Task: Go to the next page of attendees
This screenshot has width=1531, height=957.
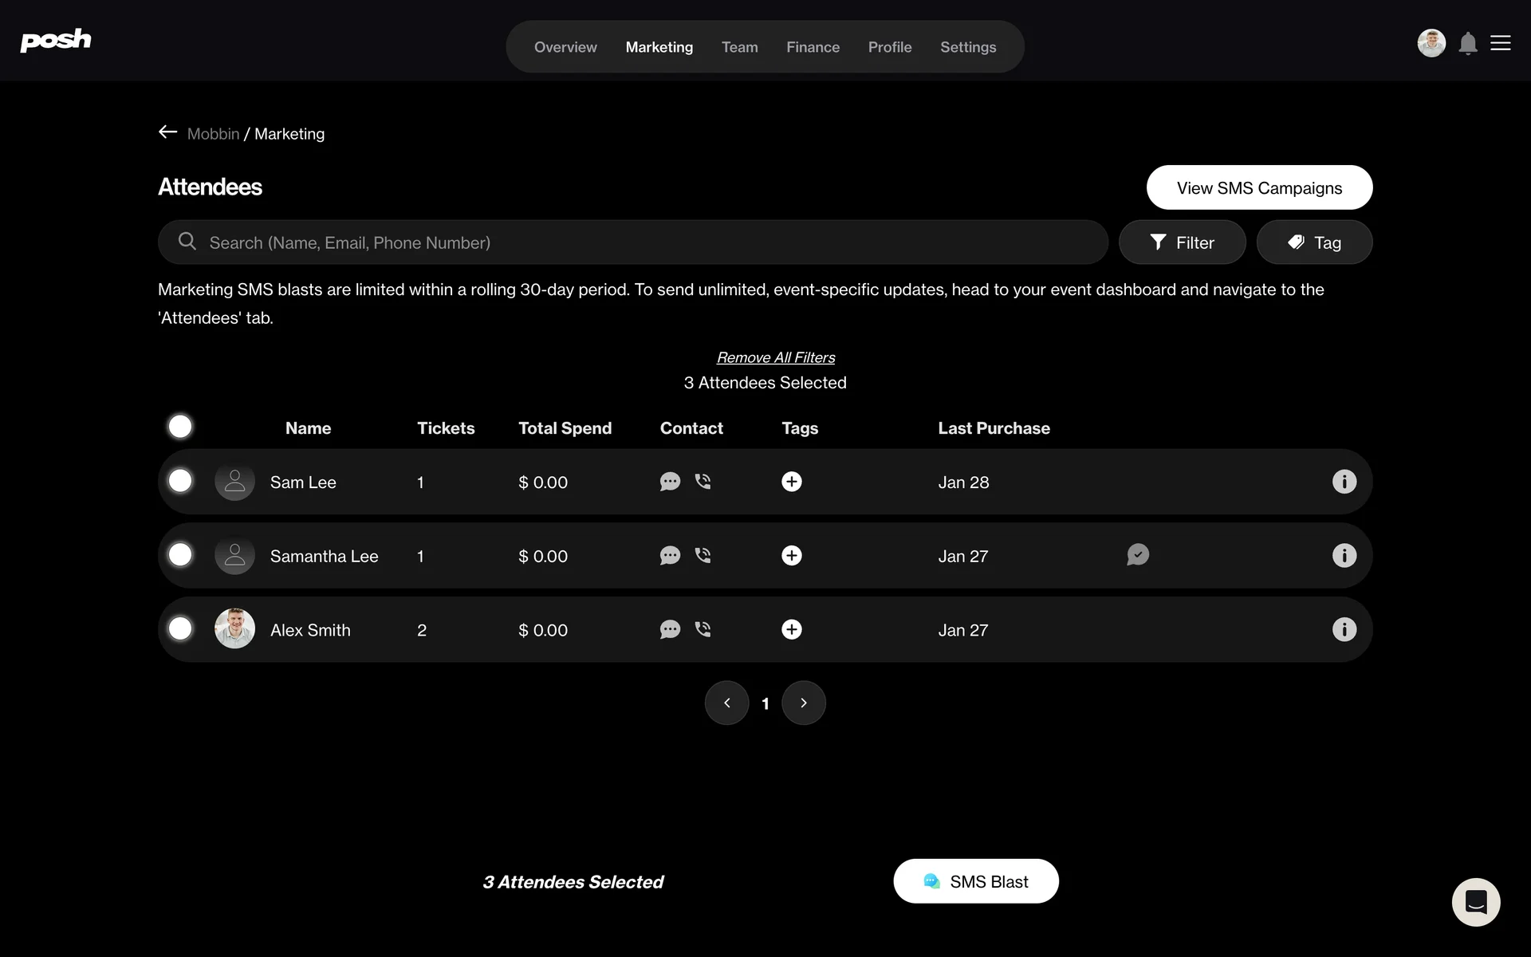Action: tap(803, 703)
